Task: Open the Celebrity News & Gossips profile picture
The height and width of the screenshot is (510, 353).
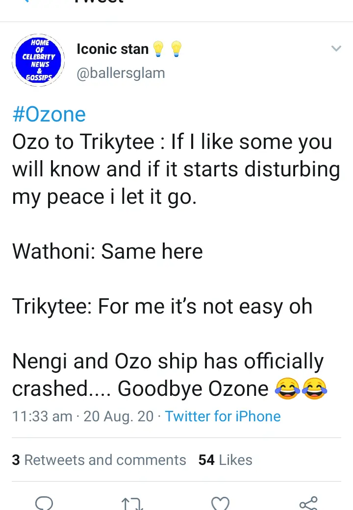Action: coord(38,60)
